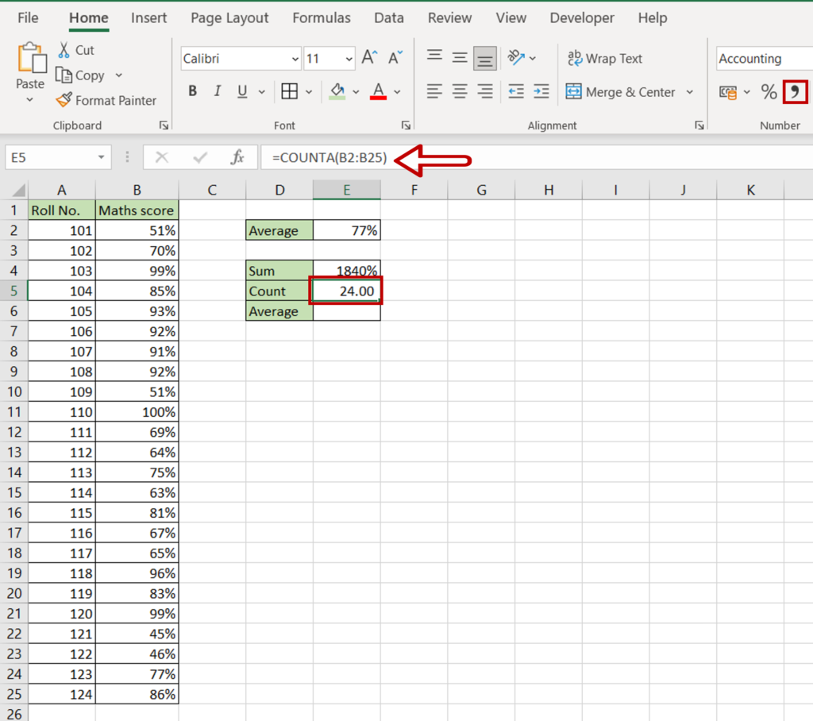Viewport: 813px width, 721px height.
Task: Click the Wrap Text icon
Action: click(605, 58)
